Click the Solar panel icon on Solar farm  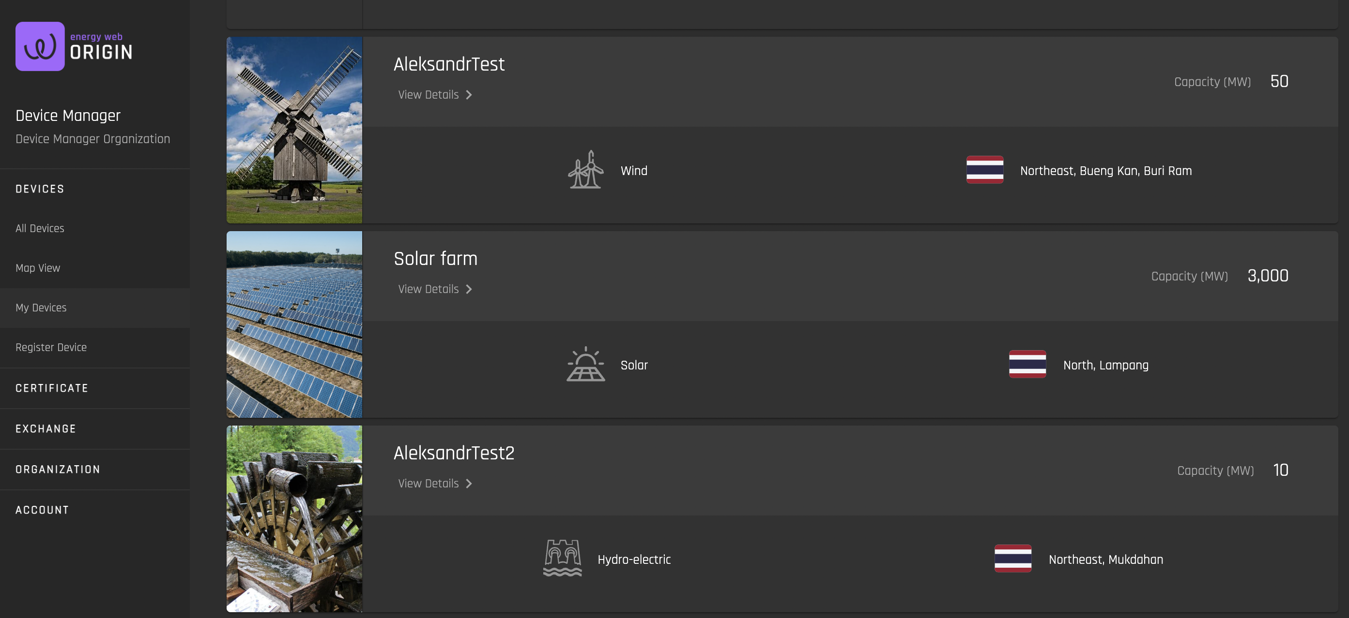585,364
